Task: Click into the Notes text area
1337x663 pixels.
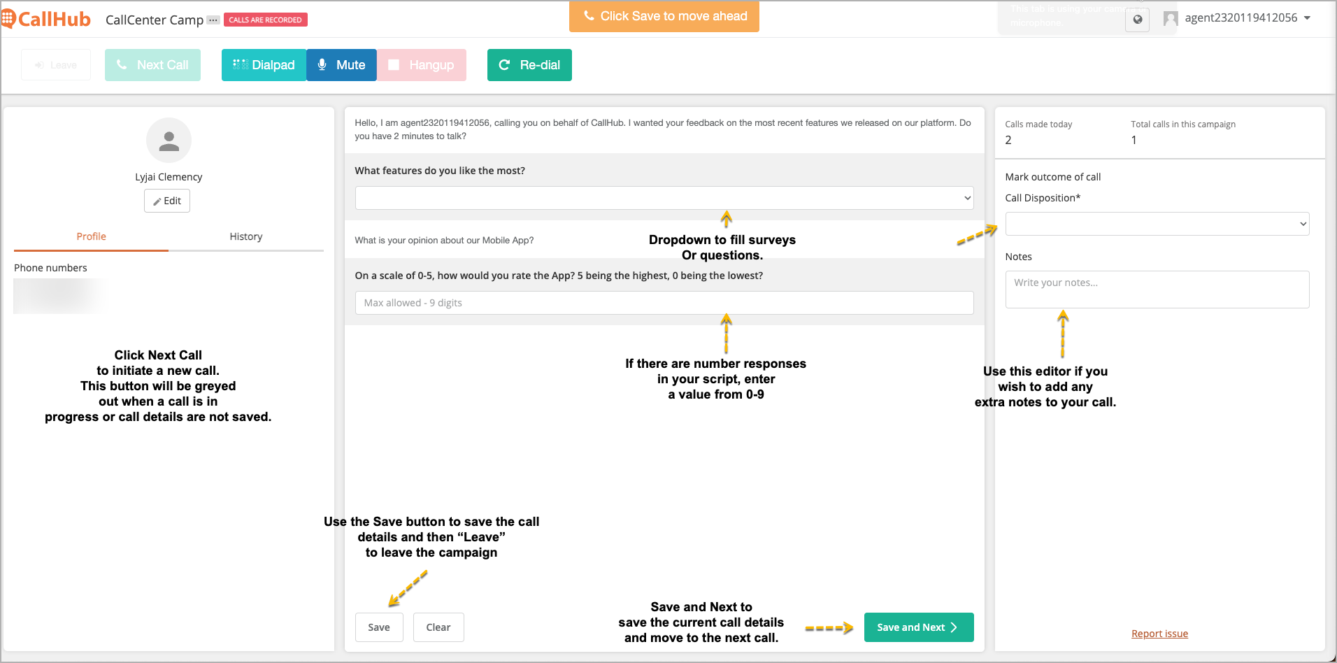Action: pos(1157,290)
